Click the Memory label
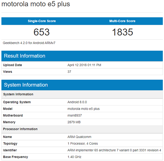164x161 pixels. (x=9, y=122)
